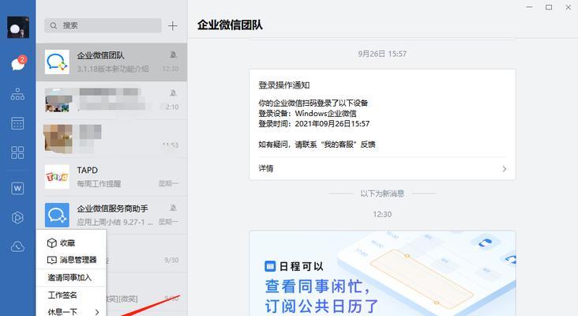Click chevron arrow on 详情 row
The height and width of the screenshot is (316, 578).
505,169
